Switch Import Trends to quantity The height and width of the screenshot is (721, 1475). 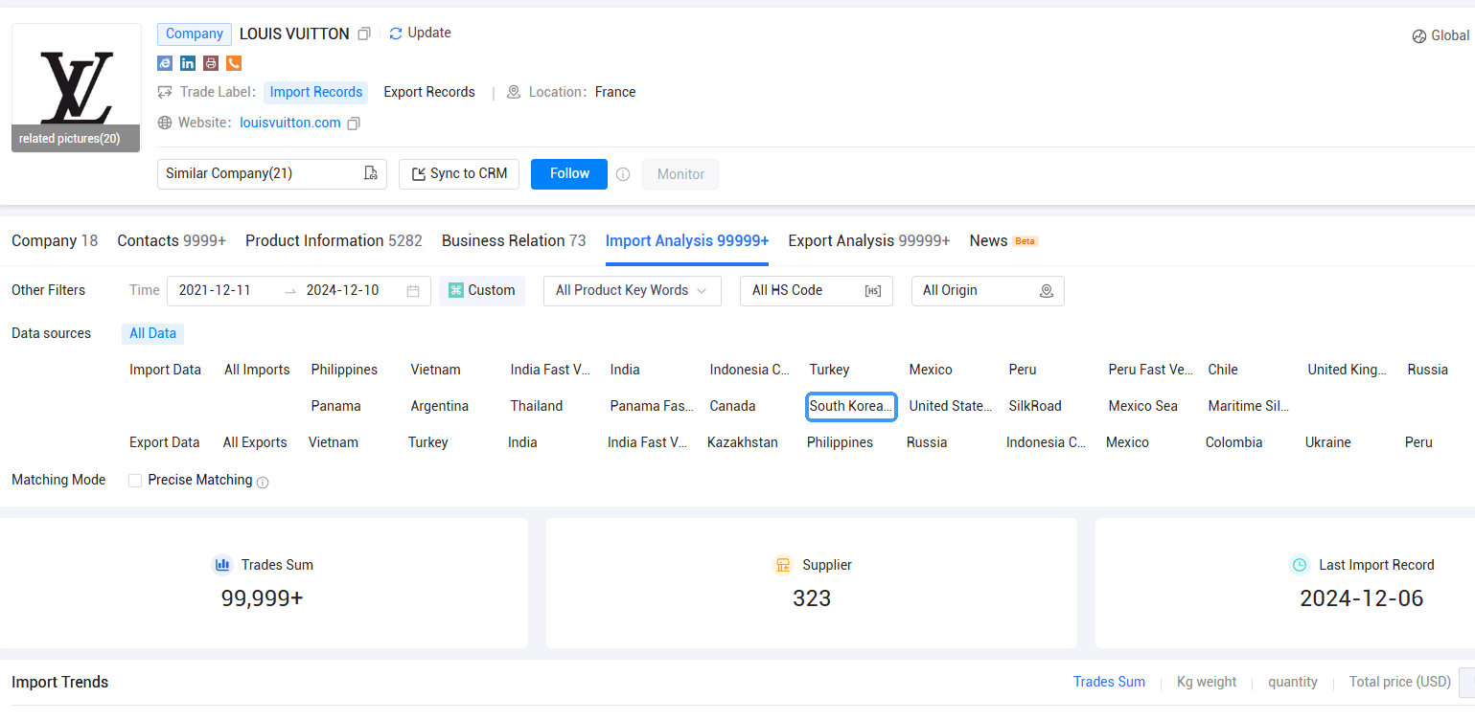(1293, 683)
